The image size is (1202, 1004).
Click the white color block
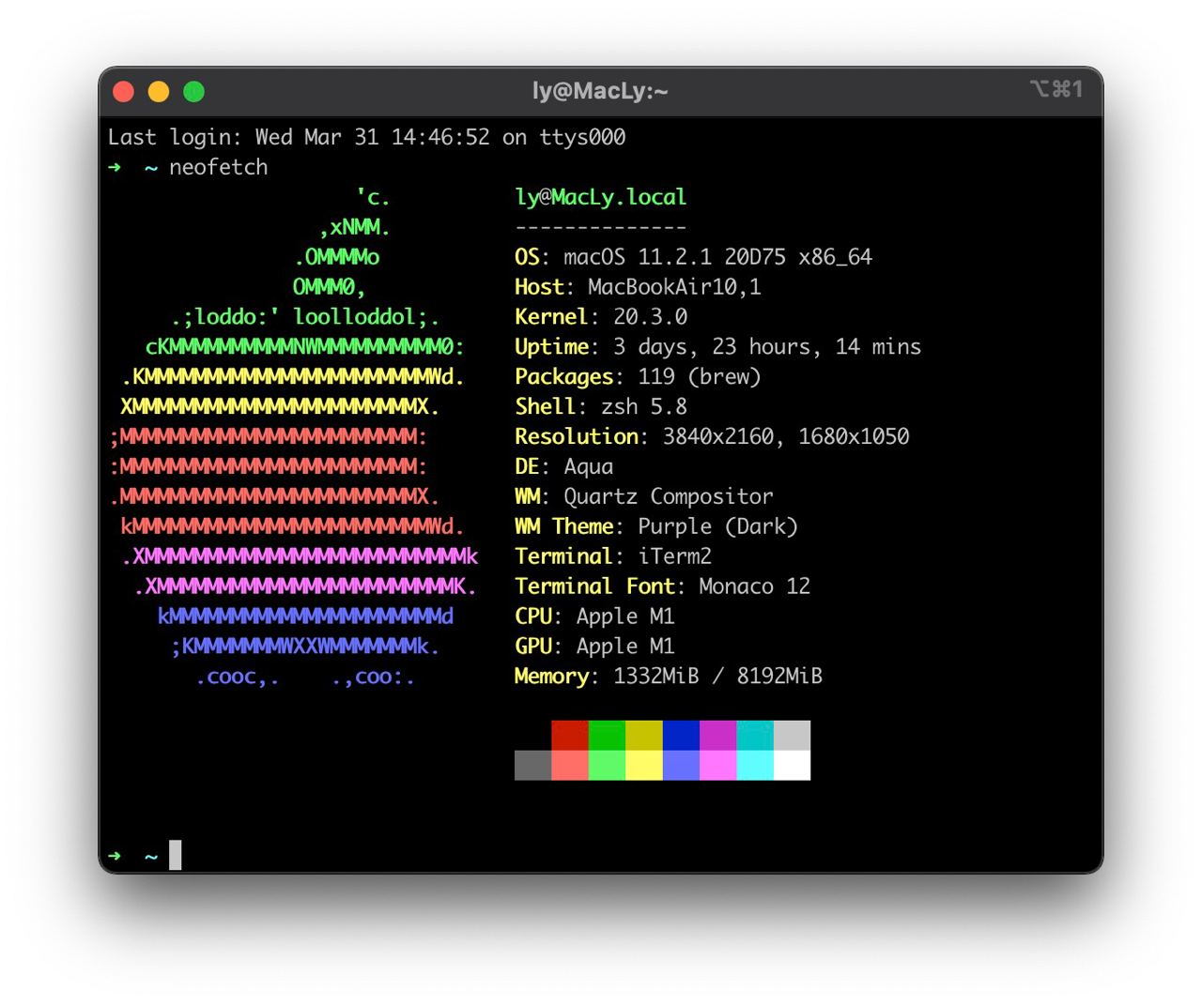tap(792, 766)
